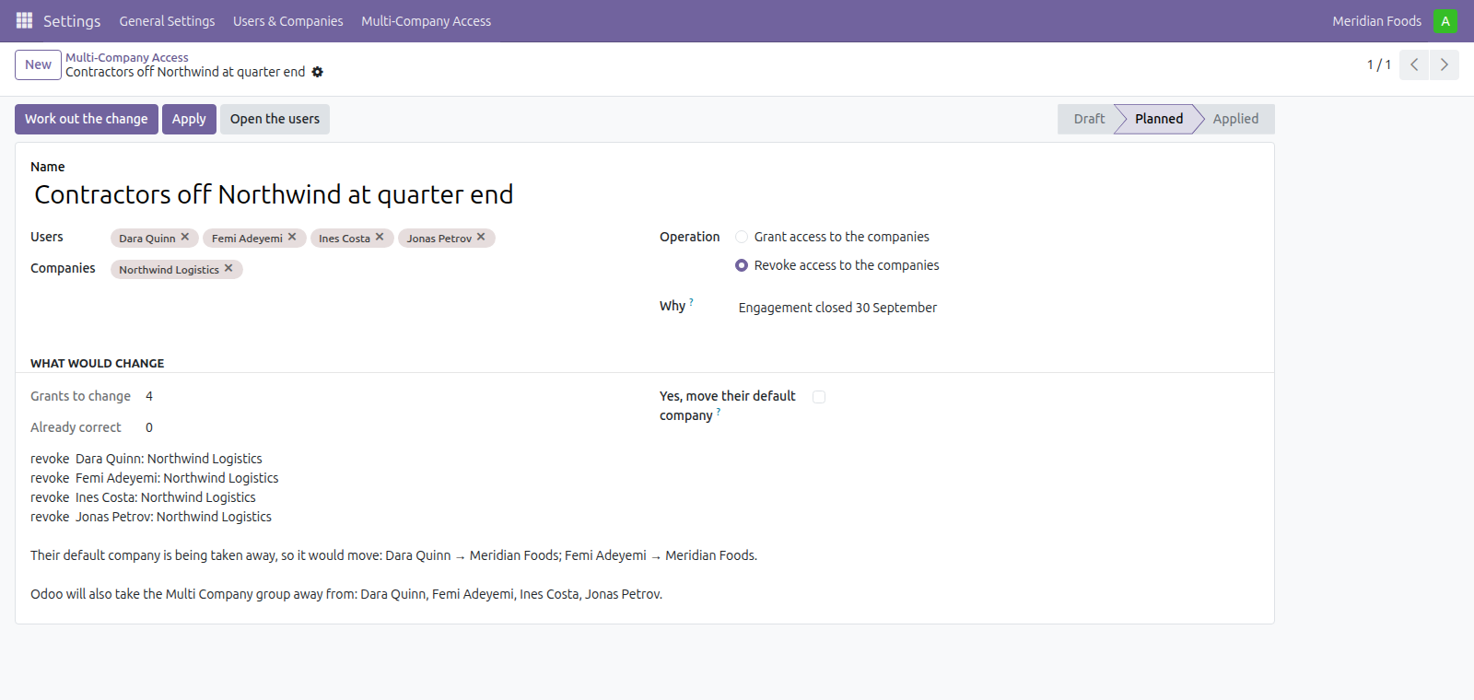1474x700 pixels.
Task: Open the Meridian Foods company switcher
Action: (1376, 21)
